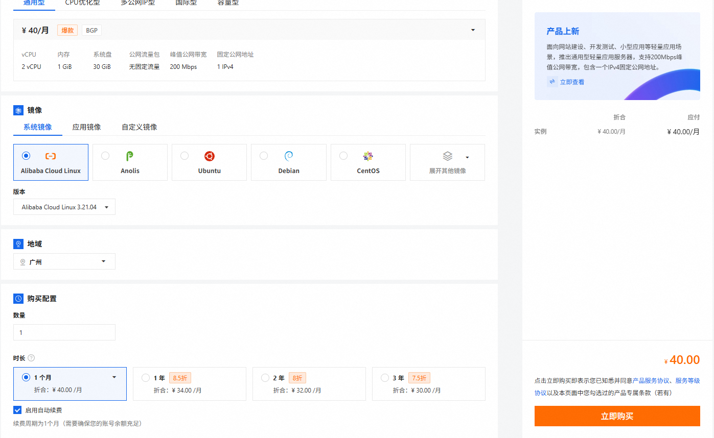The width and height of the screenshot is (714, 438).
Task: Click the Alibaba Cloud Linux logo icon
Action: [x=51, y=156]
